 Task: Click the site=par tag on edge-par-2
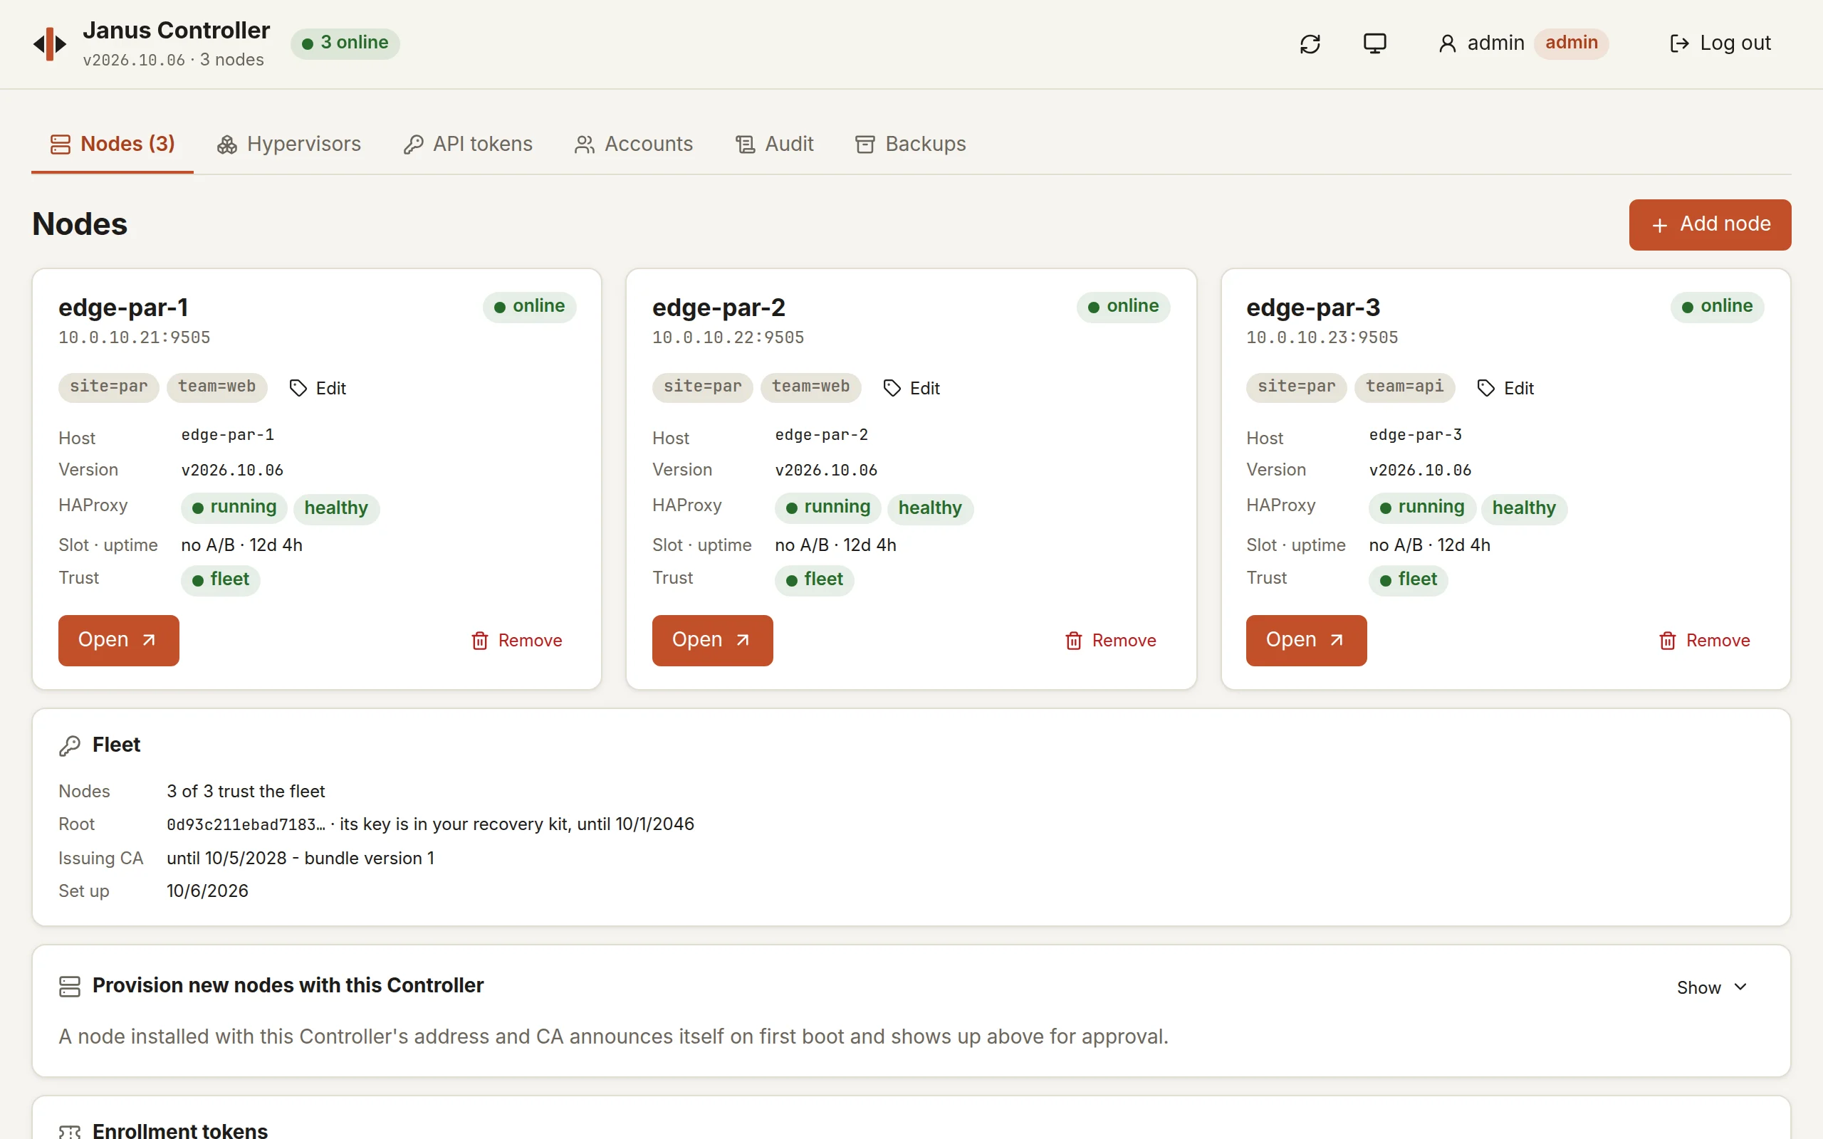[702, 387]
